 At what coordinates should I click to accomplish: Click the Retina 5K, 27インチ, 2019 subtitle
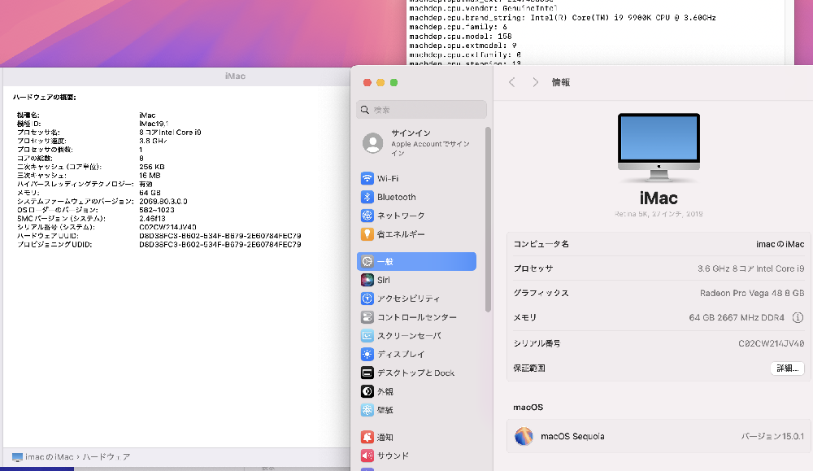(659, 214)
